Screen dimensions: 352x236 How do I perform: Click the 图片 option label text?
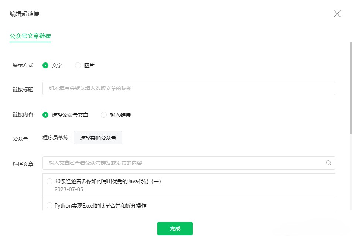click(89, 65)
